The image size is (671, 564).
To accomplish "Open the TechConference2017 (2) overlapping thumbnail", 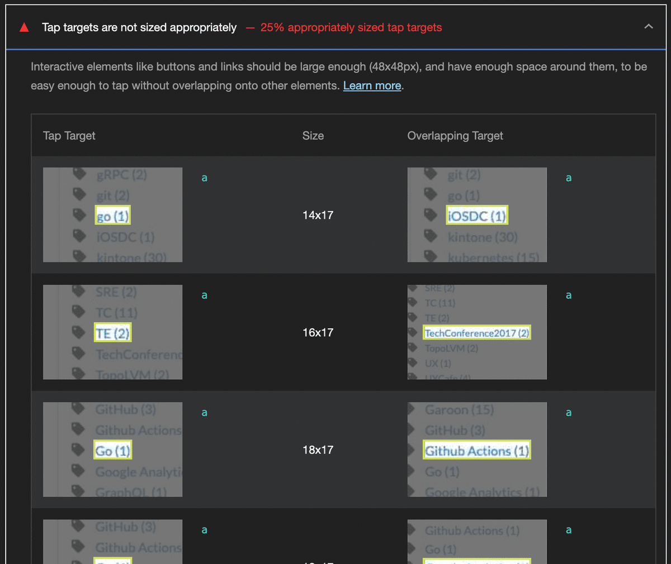I will point(477,332).
